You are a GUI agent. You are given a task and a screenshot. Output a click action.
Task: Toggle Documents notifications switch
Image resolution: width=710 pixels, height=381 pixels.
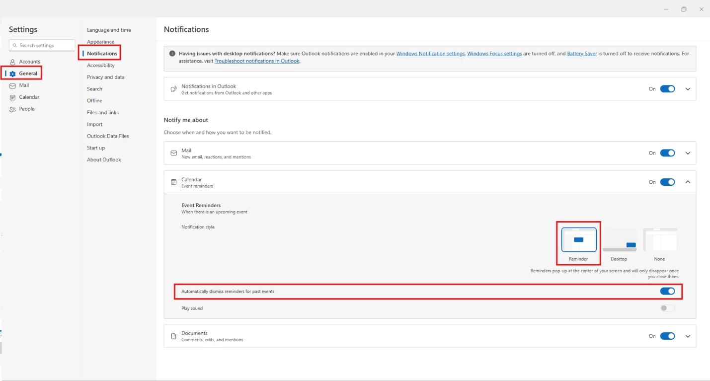point(667,336)
